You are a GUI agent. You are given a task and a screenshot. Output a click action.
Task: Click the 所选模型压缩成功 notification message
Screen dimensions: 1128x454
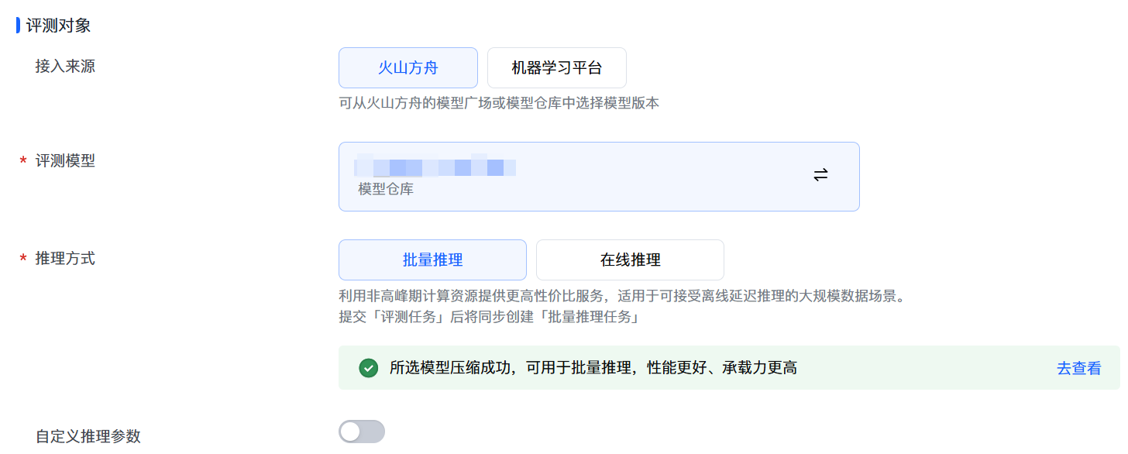593,368
